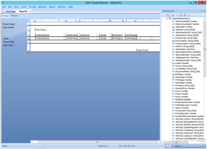Open the Database menu
This screenshot has height=149, width=207.
pyautogui.click(x=42, y=6)
